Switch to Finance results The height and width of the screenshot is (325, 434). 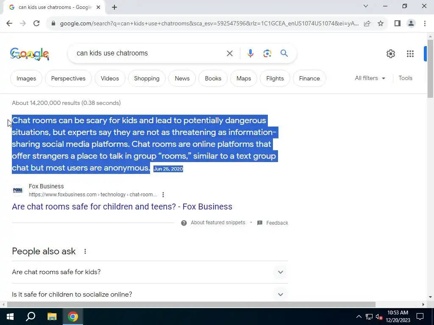coord(309,78)
